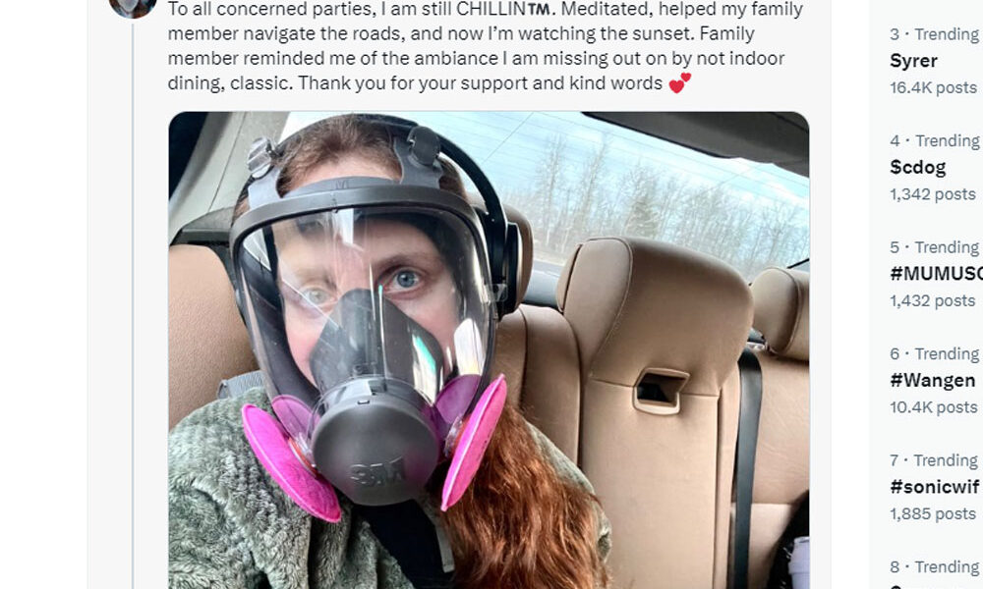Open the Syrer trending topic
Image resolution: width=983 pixels, height=589 pixels.
coord(913,61)
